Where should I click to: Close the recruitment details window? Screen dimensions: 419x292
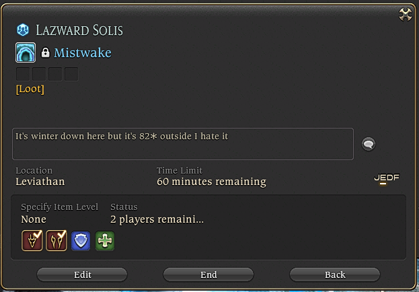point(406,14)
